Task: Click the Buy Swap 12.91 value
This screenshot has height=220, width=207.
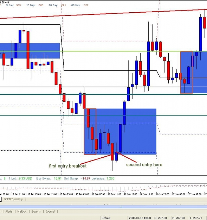Action: tap(58, 178)
